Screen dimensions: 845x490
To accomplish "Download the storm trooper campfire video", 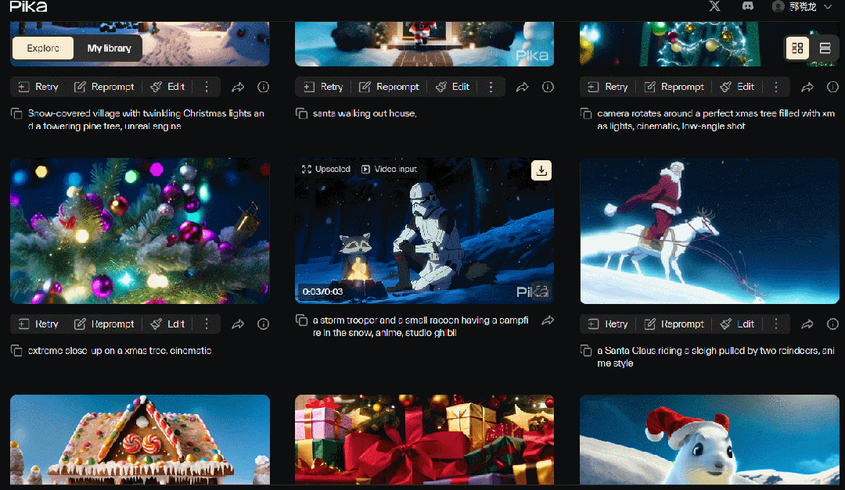I will 541,170.
